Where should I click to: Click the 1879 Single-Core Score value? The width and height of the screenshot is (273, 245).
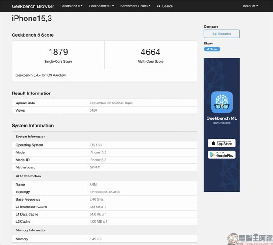(x=58, y=52)
